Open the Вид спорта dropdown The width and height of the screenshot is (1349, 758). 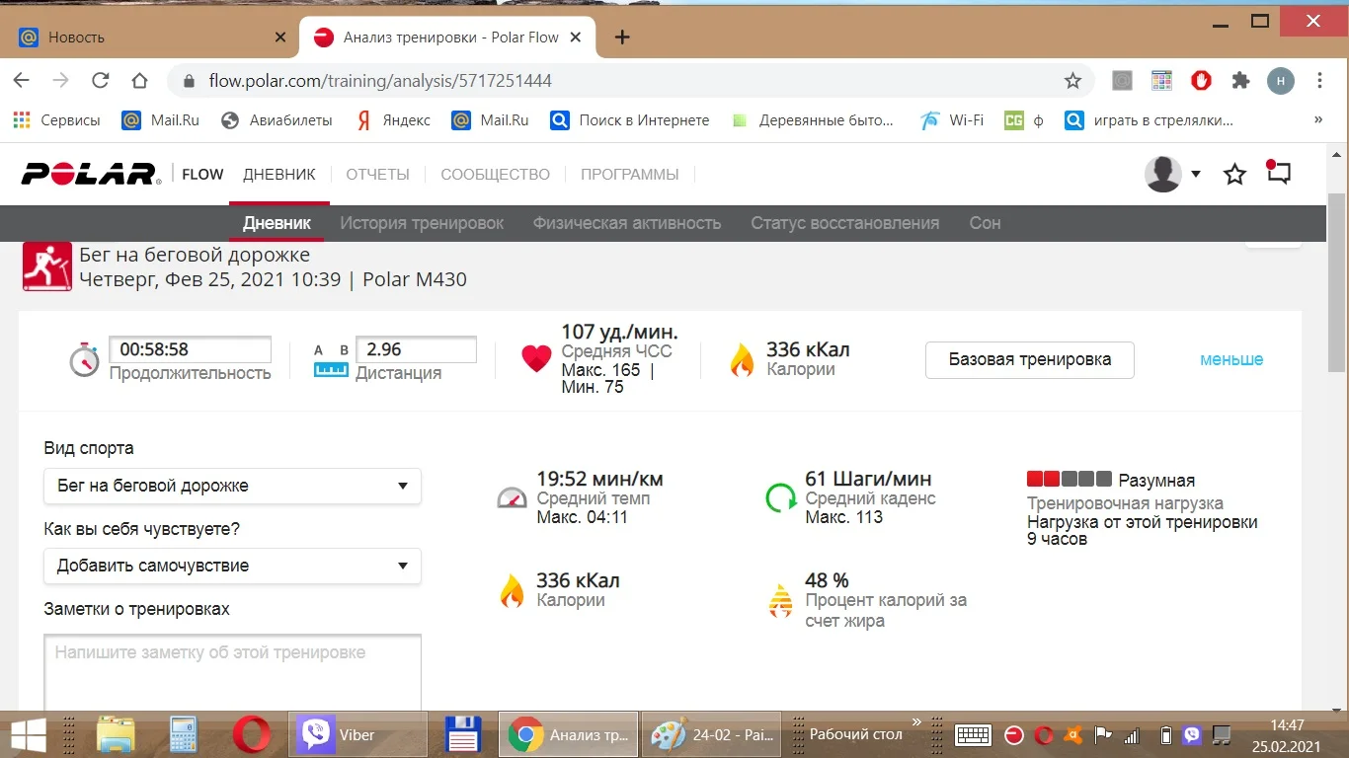pos(232,486)
